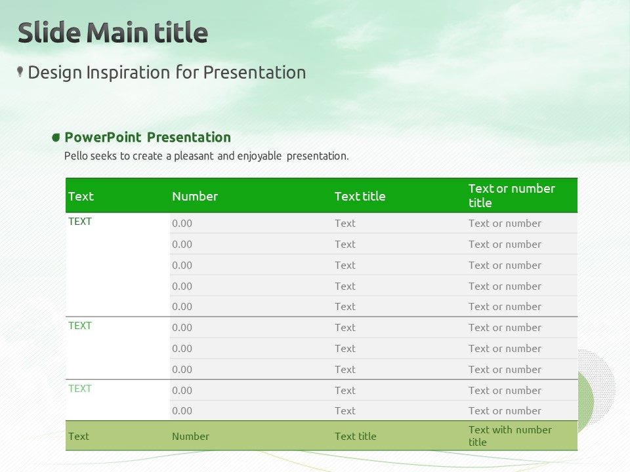The height and width of the screenshot is (472, 630).
Task: Click the "Text" cell in the light green footer row
Action: click(79, 436)
